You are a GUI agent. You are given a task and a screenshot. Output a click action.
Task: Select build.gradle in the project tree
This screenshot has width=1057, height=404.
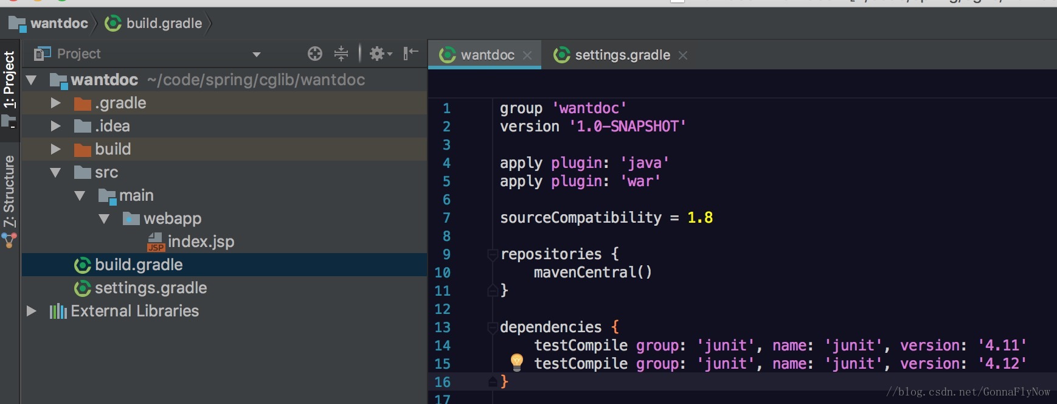[139, 265]
